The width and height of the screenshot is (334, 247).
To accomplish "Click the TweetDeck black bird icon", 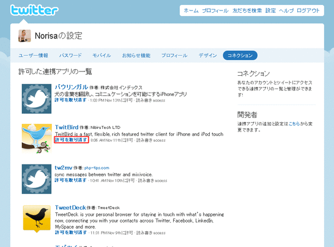I will [37, 219].
